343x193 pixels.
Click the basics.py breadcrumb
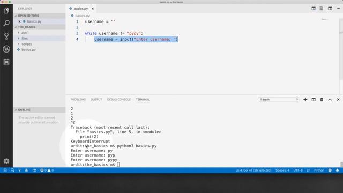[82, 16]
